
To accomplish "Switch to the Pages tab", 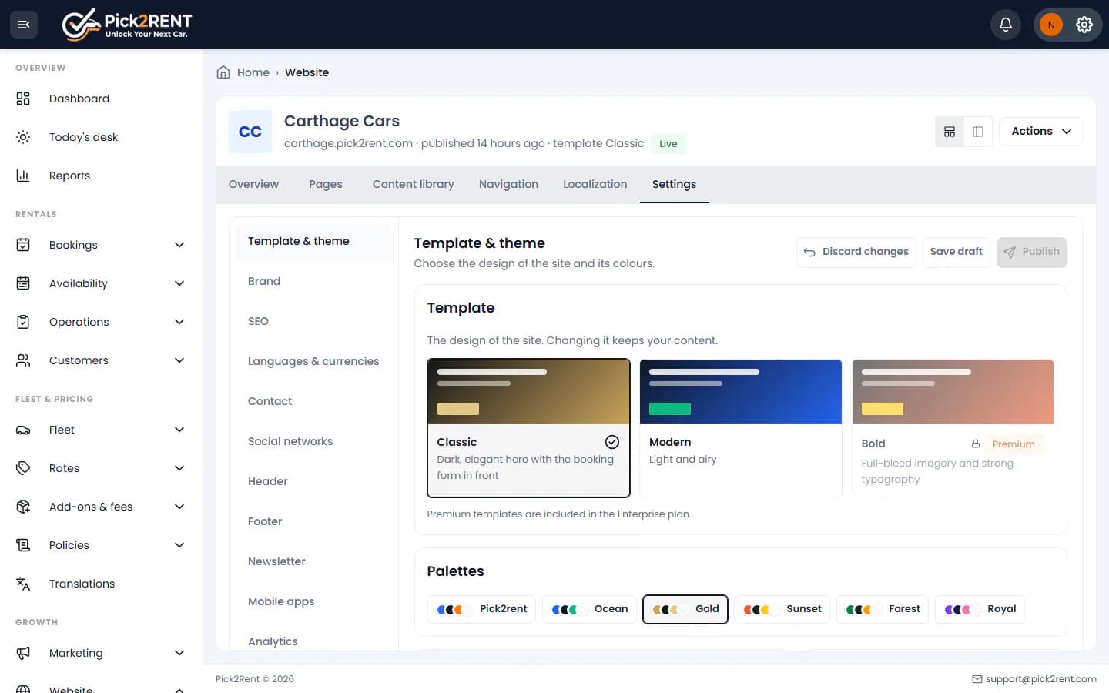I will pos(326,185).
